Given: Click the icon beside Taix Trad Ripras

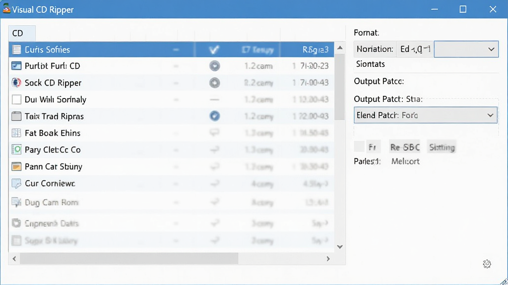Looking at the screenshot, I should [16, 116].
